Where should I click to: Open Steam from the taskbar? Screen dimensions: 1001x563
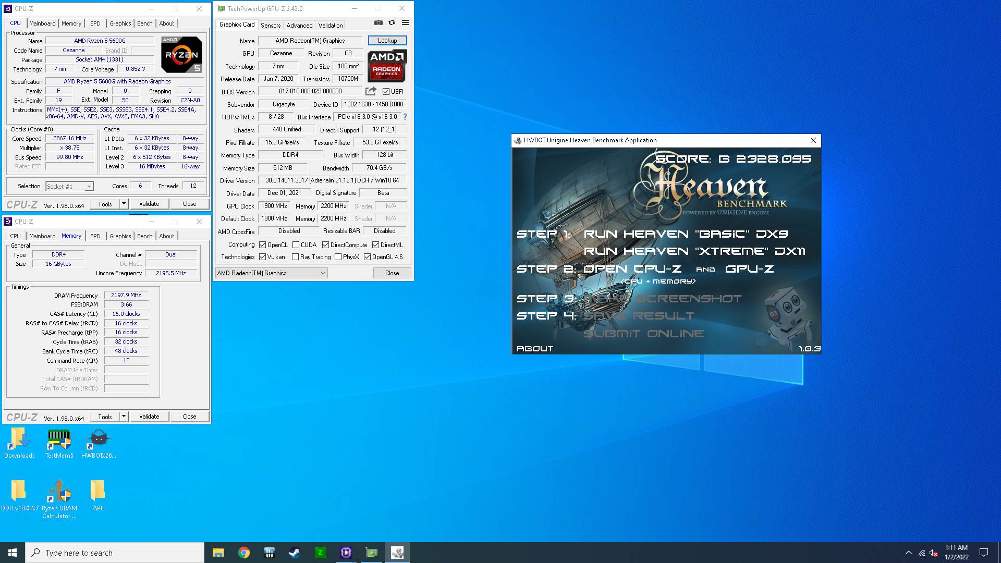295,553
